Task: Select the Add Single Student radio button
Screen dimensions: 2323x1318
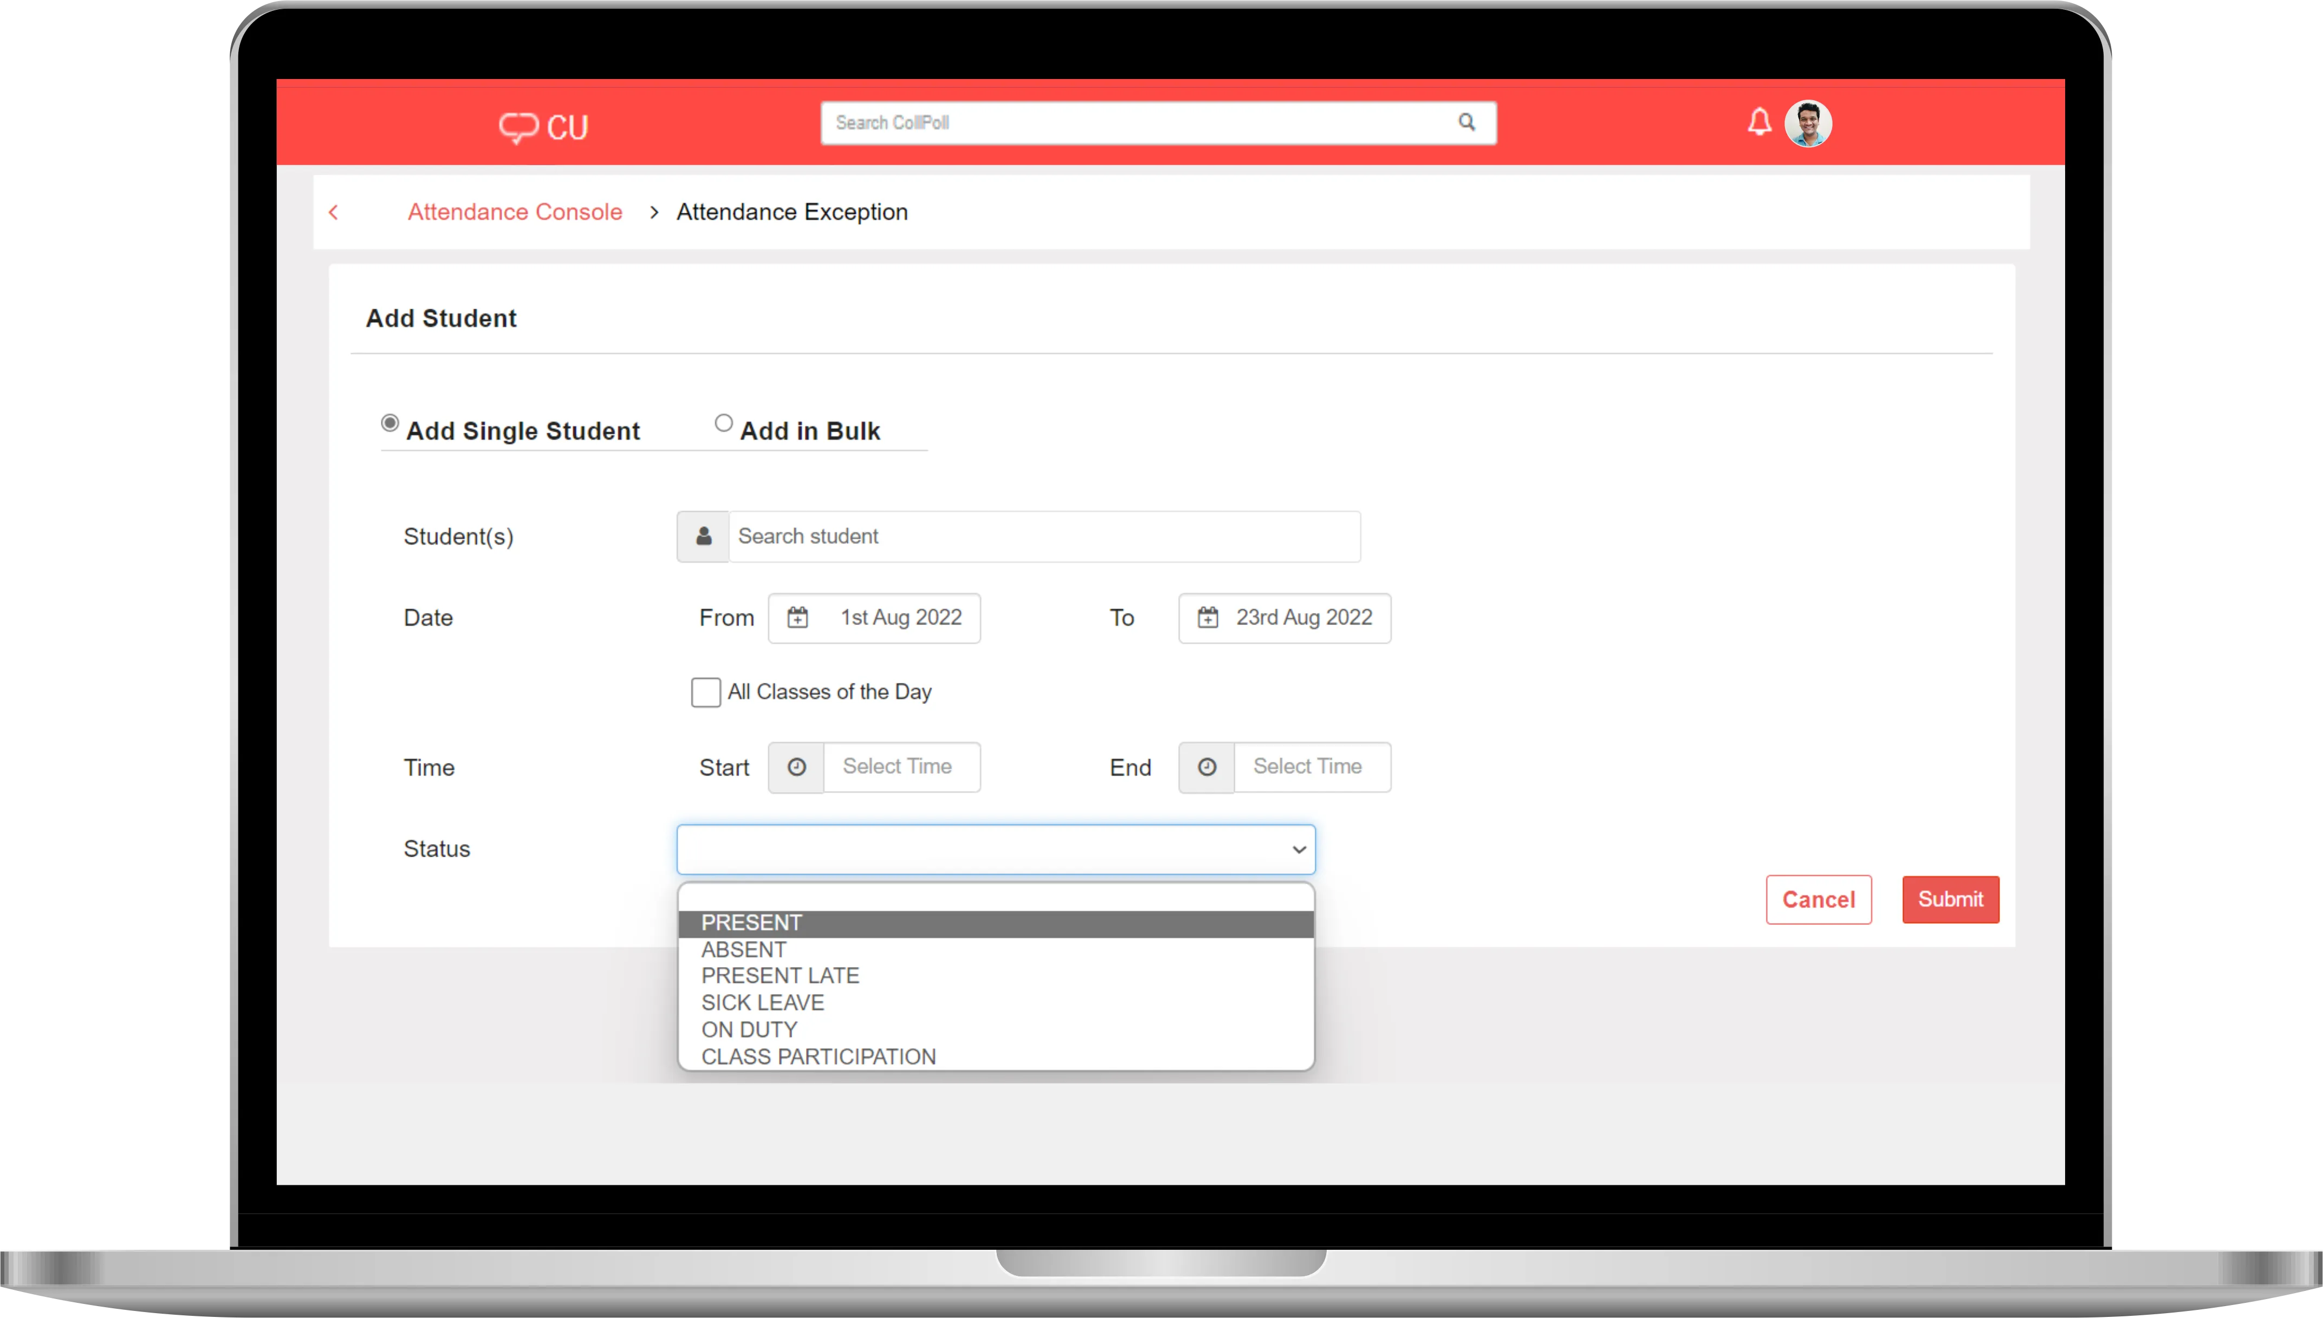Action: [390, 423]
